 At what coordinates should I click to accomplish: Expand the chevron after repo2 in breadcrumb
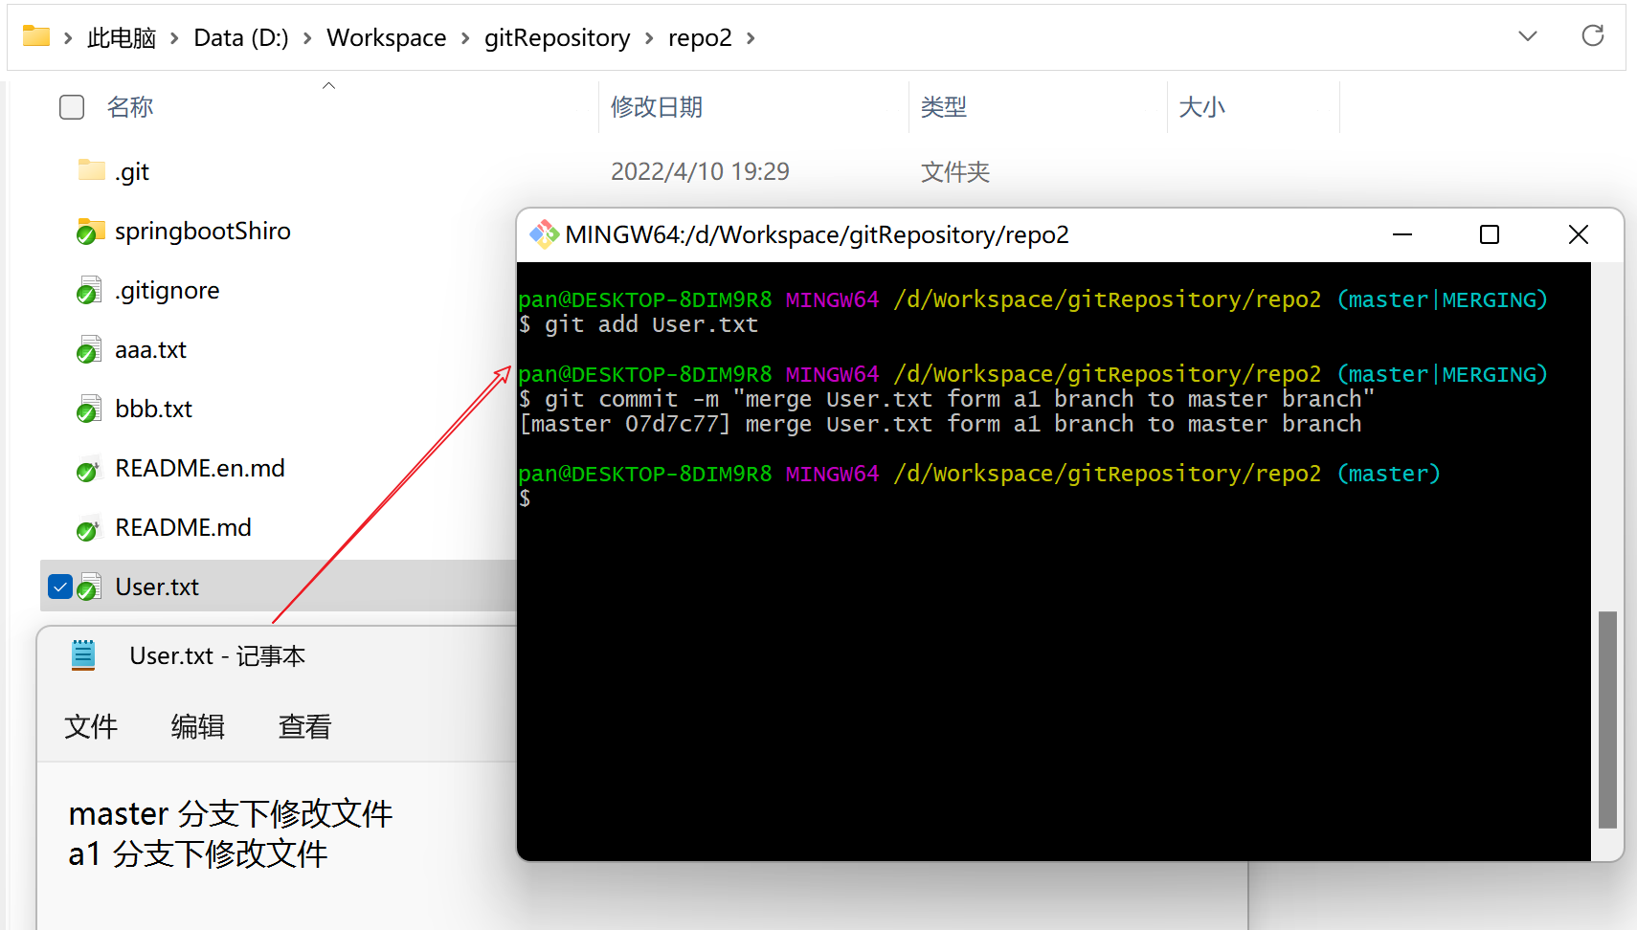[x=751, y=38]
